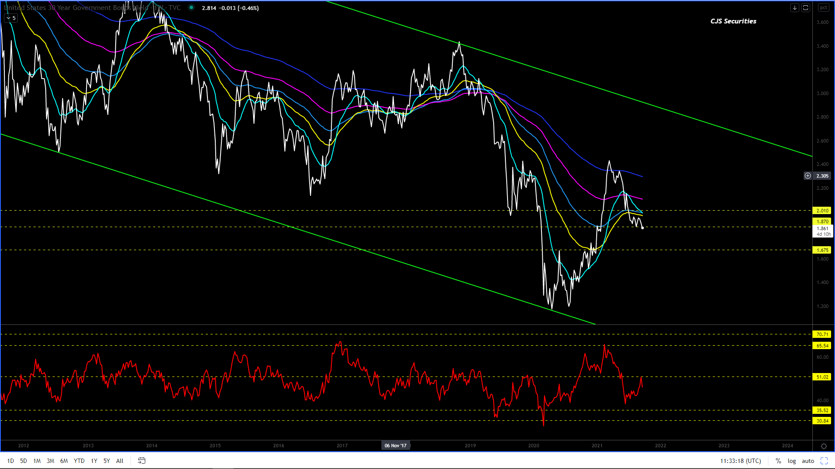Screen dimensions: 835x469
Task: Switch to the 5Y range
Action: (x=107, y=461)
